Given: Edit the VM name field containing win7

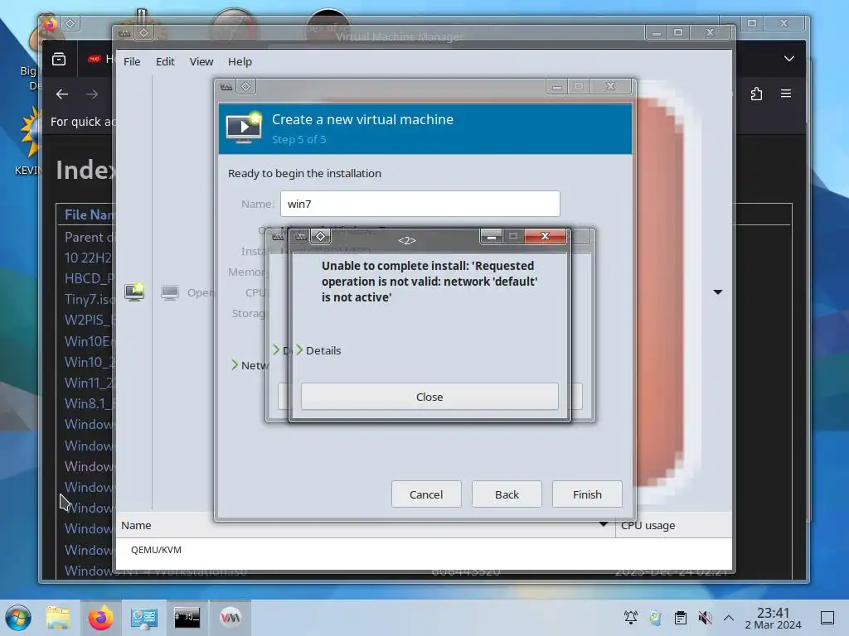Looking at the screenshot, I should point(420,204).
